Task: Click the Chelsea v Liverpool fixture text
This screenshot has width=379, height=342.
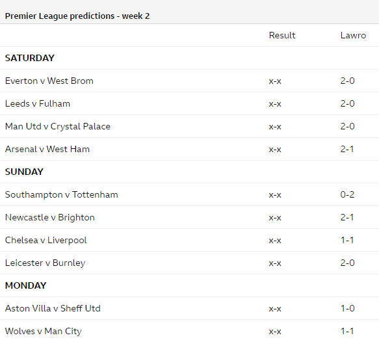Action: [46, 241]
